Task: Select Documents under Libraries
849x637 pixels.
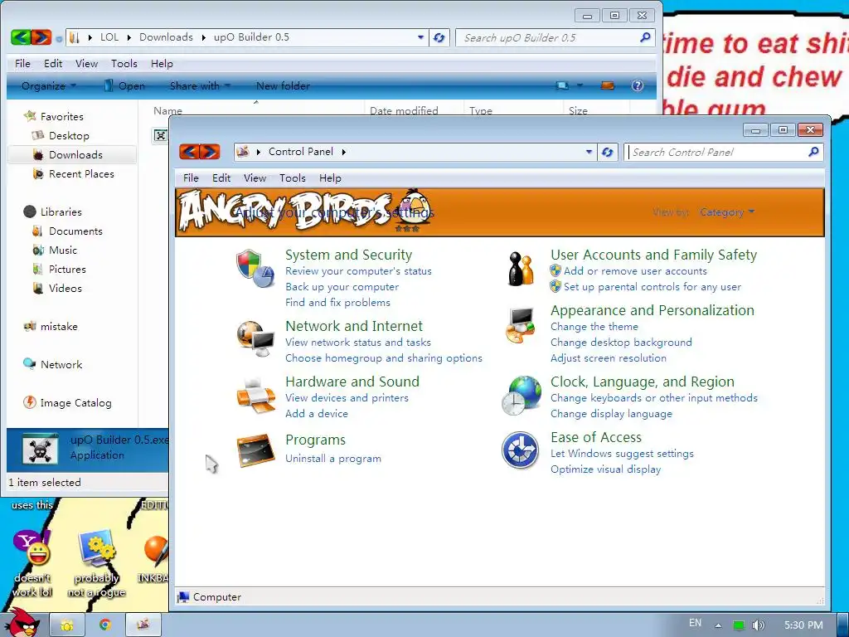Action: tap(75, 231)
